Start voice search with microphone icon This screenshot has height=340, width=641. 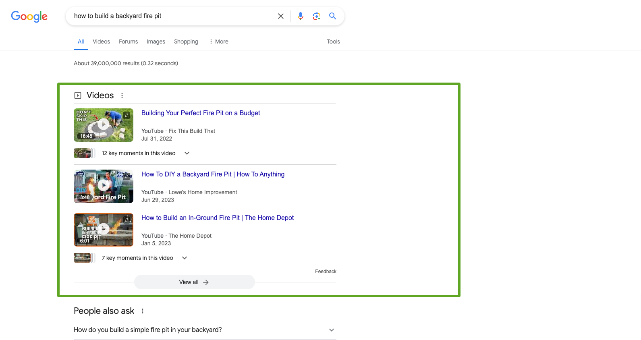coord(301,16)
